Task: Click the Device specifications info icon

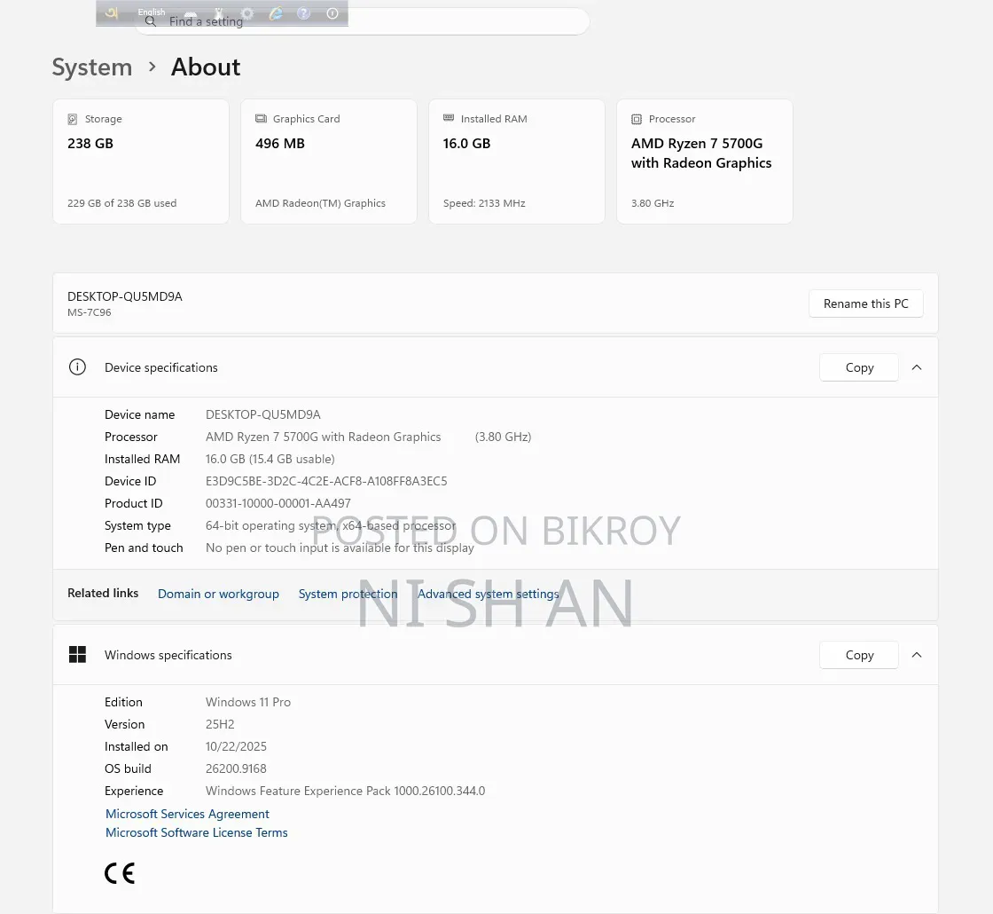Action: (x=77, y=367)
